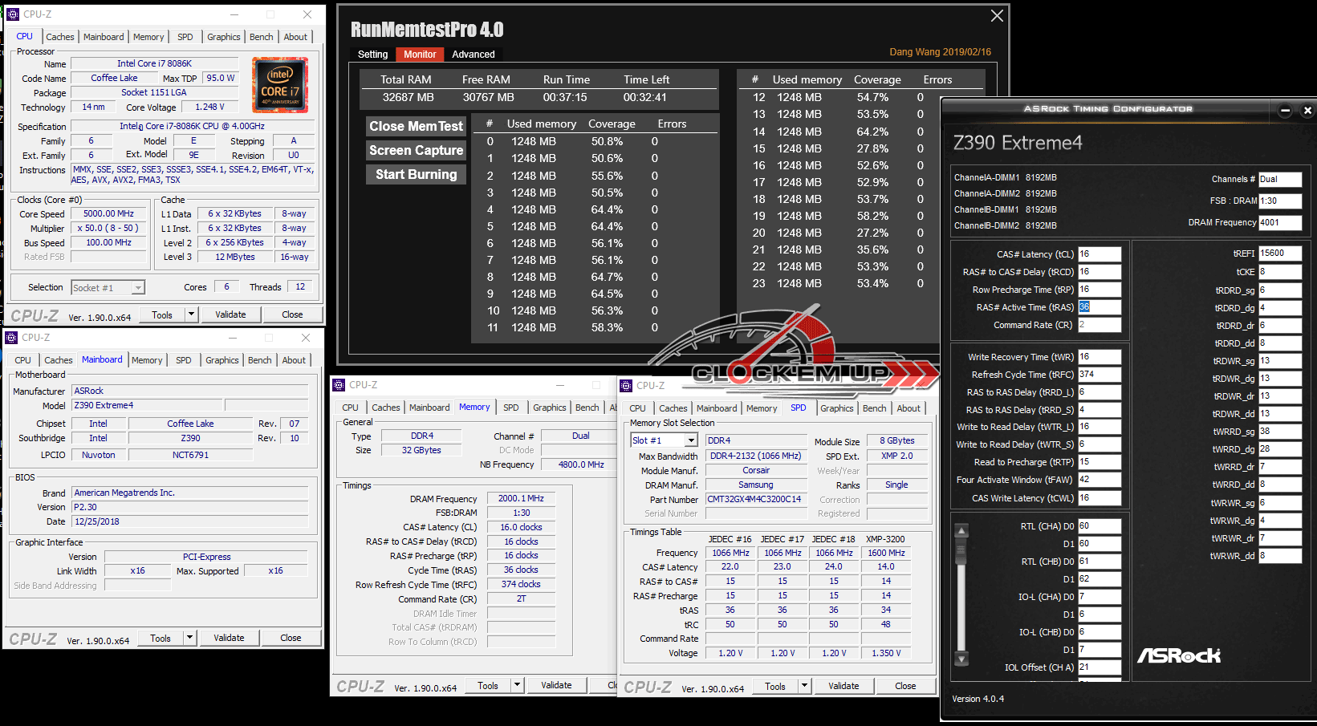Click the Intel Core i7 logo badge
The width and height of the screenshot is (1317, 726).
click(279, 85)
